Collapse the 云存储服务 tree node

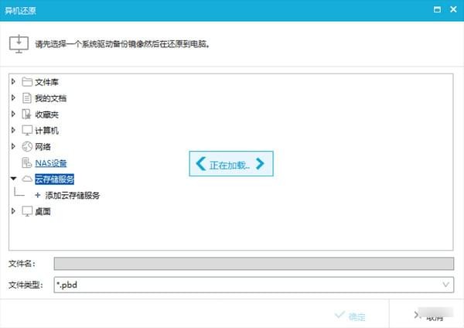13,179
